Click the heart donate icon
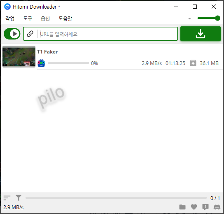The width and height of the screenshot is (224, 214). pyautogui.click(x=194, y=207)
